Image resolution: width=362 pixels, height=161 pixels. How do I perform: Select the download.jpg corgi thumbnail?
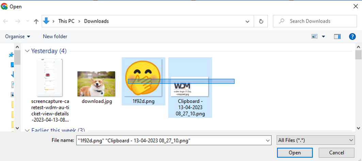(96, 84)
